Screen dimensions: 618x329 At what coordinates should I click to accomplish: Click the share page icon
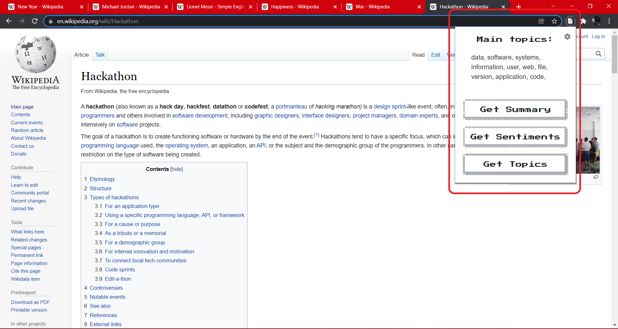541,21
